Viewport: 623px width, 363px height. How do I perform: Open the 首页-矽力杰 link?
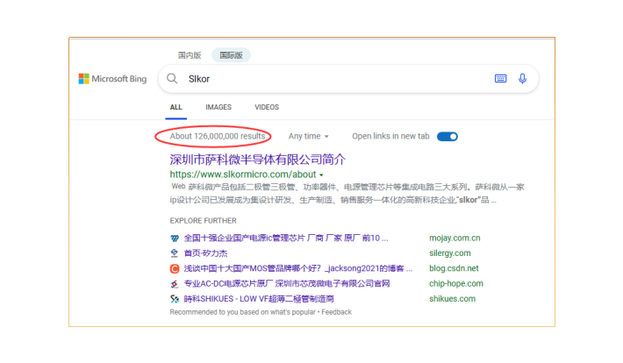(x=205, y=253)
